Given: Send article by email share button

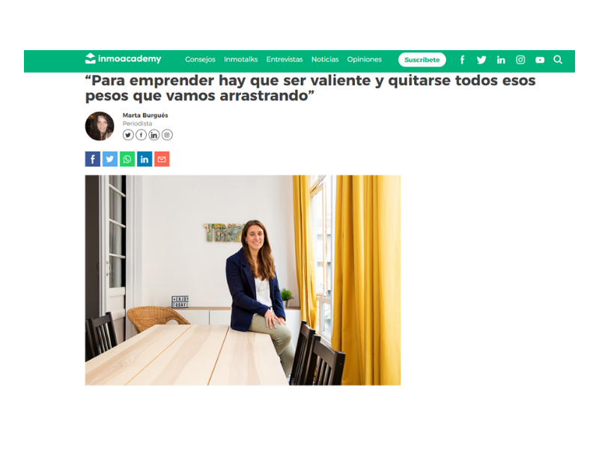Looking at the screenshot, I should (x=162, y=159).
